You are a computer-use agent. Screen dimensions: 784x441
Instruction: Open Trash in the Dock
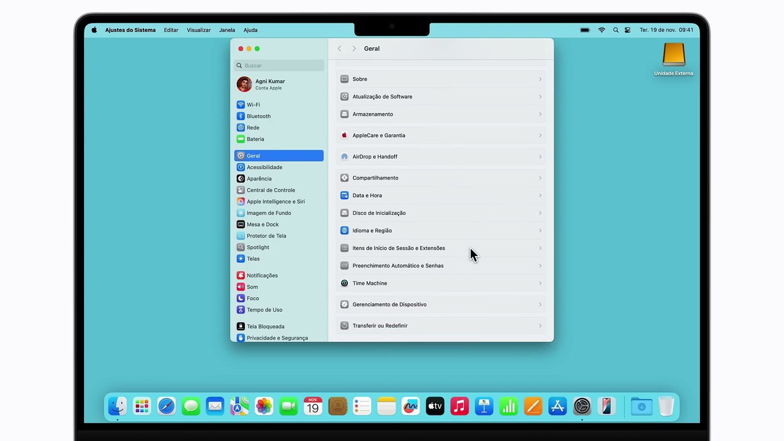point(666,406)
